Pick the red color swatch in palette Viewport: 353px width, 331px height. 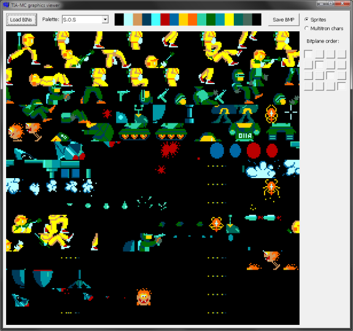click(165, 20)
